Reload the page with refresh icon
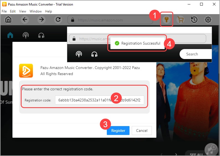This screenshot has width=220, height=156. point(58,20)
